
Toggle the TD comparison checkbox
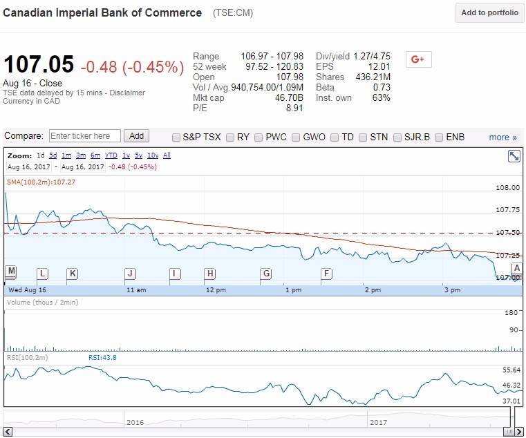335,137
